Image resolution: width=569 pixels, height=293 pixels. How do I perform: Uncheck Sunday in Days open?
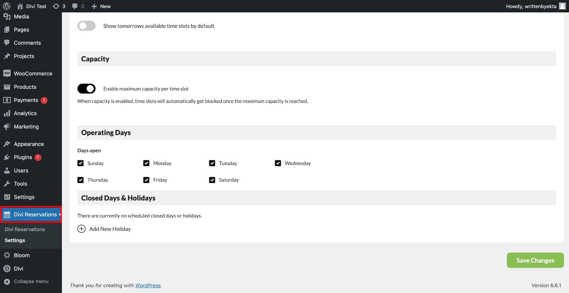(x=81, y=163)
